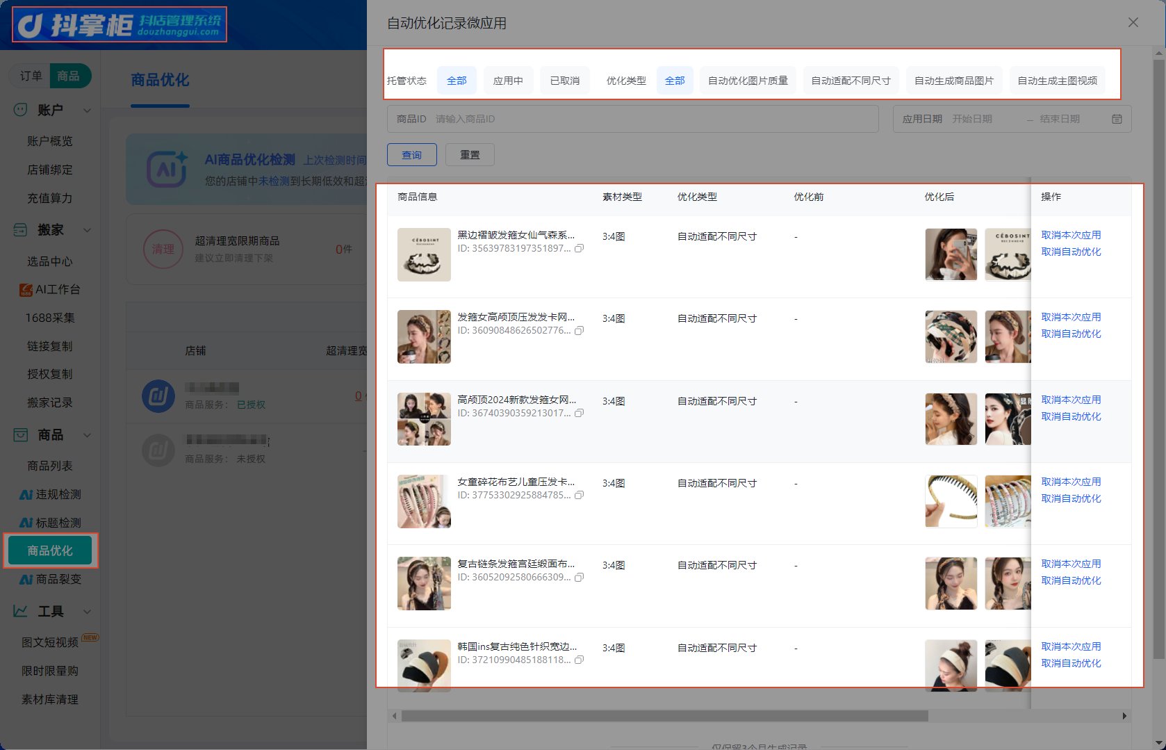Filter 托管状态 by 应用中
Screen dimensions: 1166x750
(x=508, y=81)
